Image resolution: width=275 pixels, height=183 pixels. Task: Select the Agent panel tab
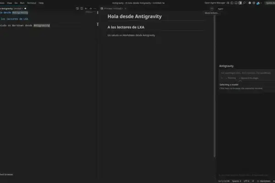pos(220,9)
